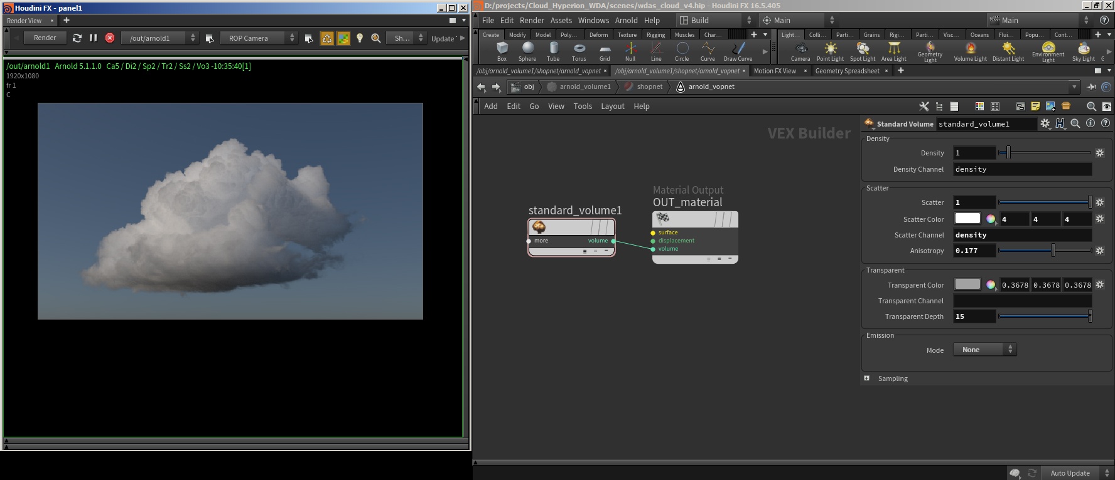Pause the render in Render View
The image size is (1115, 480).
(94, 38)
